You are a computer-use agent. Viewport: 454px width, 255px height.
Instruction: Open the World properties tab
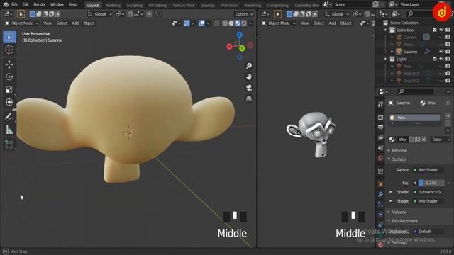pyautogui.click(x=380, y=158)
